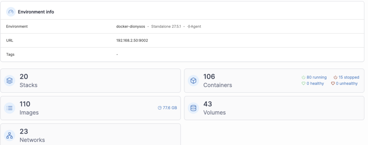Click the 20 stacks count

[x=24, y=77]
